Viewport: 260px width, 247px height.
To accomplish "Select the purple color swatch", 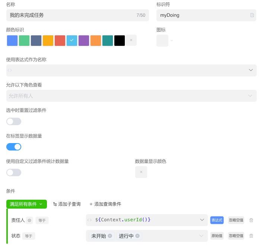I will 84,40.
